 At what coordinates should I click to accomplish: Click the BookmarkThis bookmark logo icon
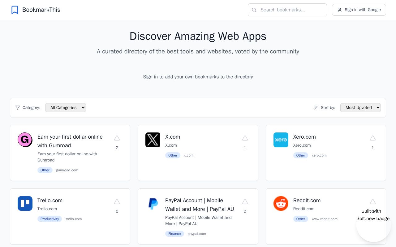15,10
